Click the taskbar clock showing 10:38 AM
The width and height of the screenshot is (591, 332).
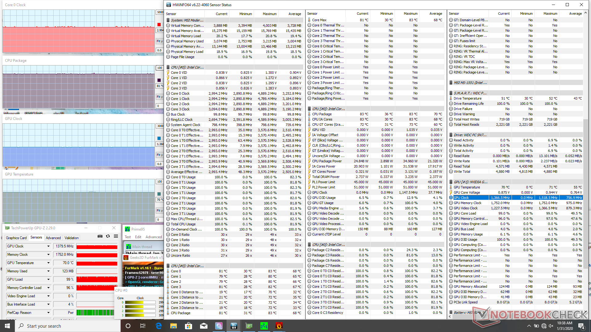coord(564,326)
